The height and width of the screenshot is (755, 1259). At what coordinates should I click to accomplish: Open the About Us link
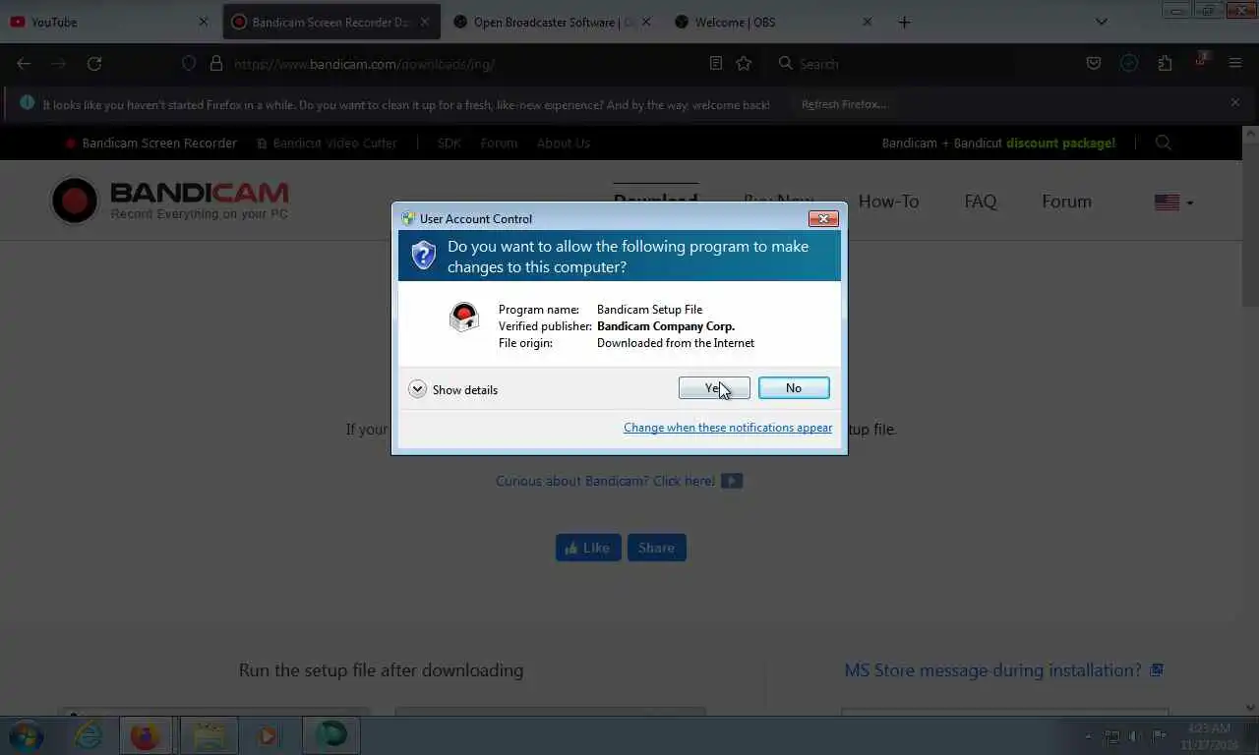click(564, 143)
